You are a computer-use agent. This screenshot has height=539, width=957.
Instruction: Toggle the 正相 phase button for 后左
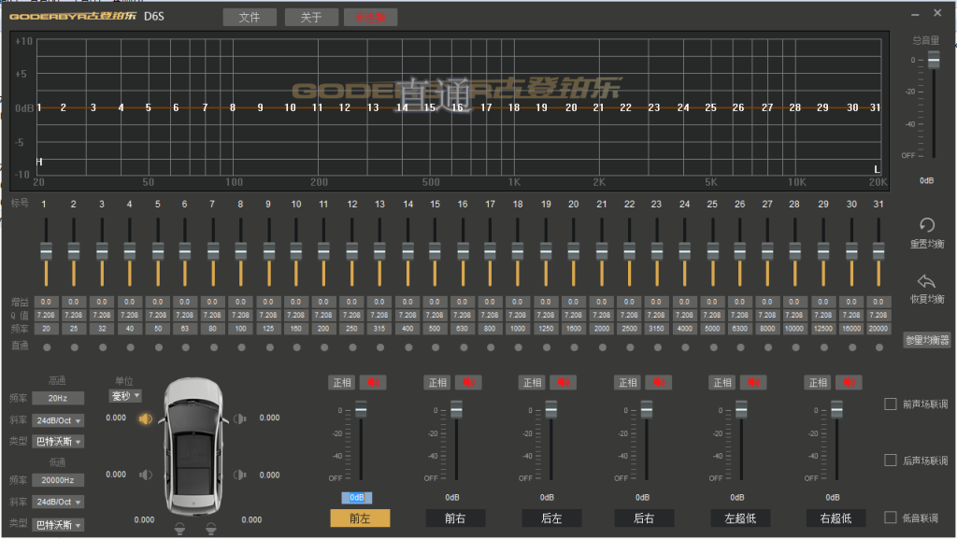coord(532,382)
